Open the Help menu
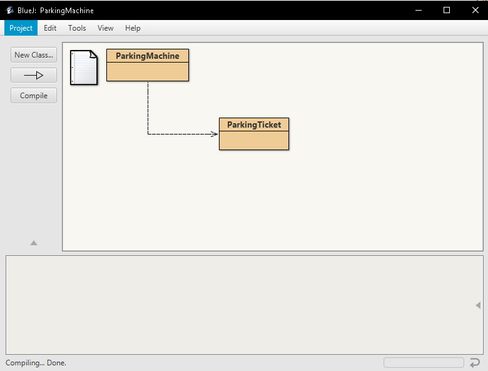488x371 pixels. 133,28
